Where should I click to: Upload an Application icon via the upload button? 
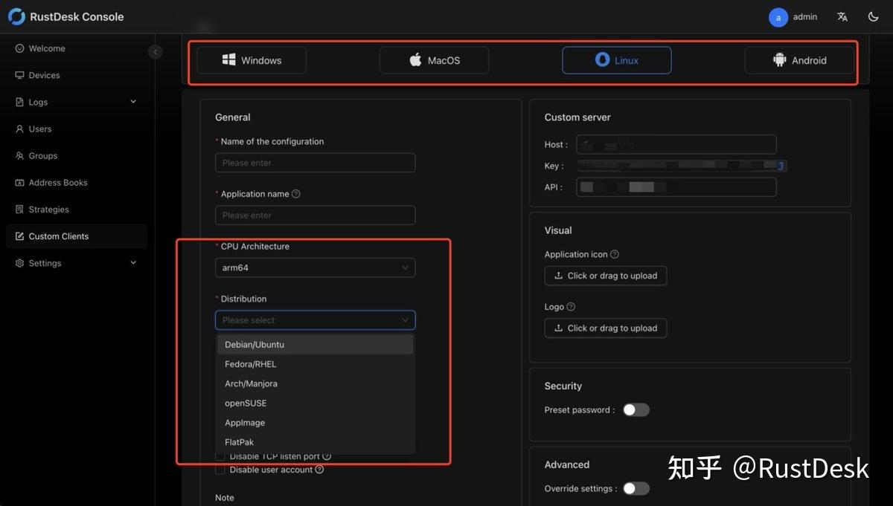605,275
